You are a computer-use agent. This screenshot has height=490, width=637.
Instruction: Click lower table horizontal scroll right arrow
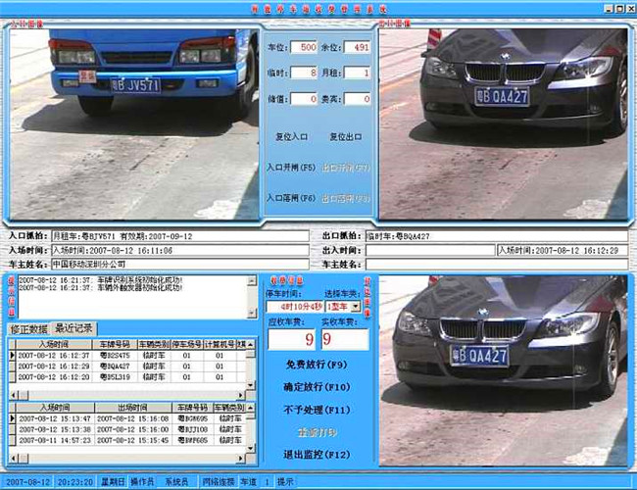(241, 459)
